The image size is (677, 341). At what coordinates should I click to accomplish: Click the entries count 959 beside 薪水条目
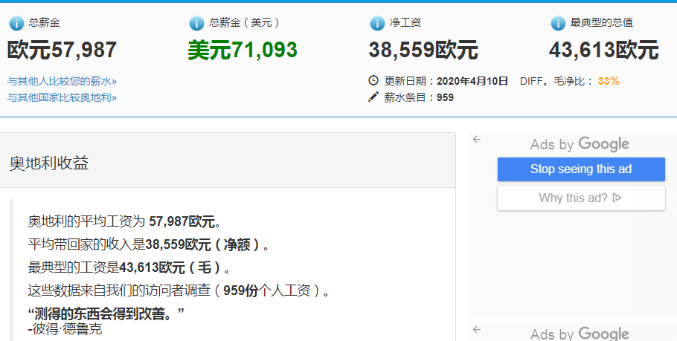pyautogui.click(x=445, y=97)
